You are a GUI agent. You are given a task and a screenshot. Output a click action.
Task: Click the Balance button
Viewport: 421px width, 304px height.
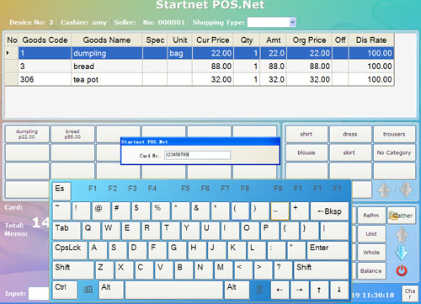tap(371, 270)
